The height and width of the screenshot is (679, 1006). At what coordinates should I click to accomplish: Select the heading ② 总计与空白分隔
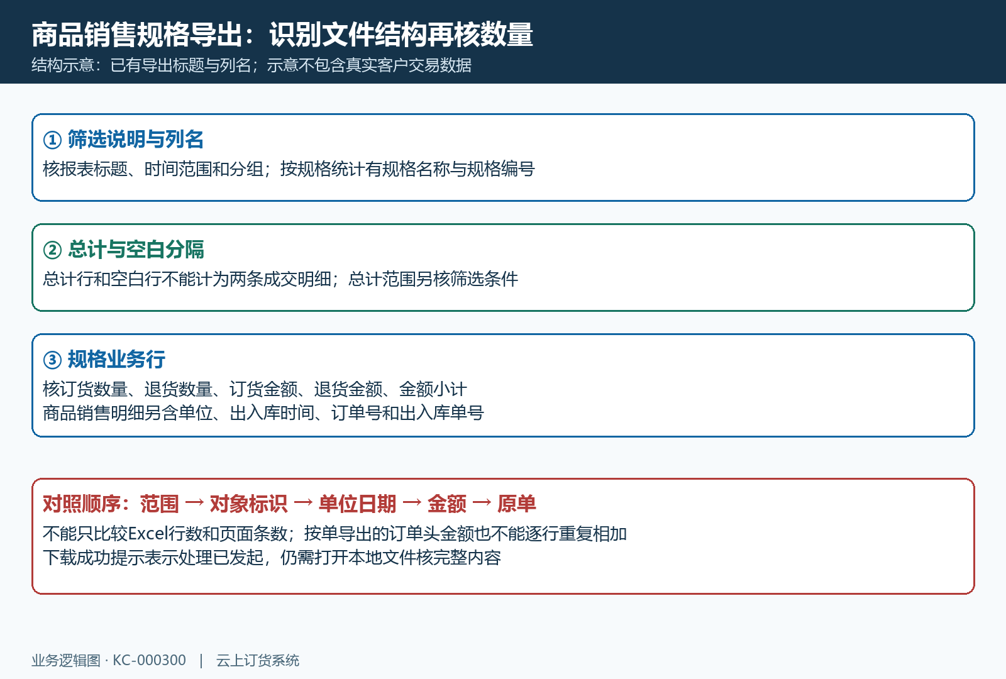tap(123, 250)
